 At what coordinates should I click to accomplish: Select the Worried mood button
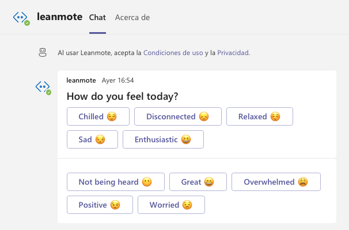point(171,205)
